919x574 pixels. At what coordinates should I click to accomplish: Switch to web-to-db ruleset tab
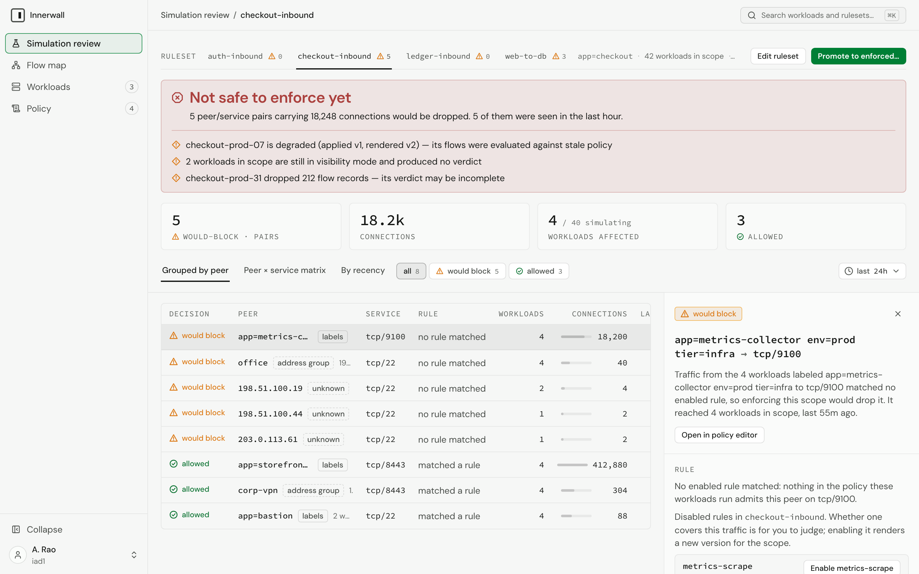(x=535, y=56)
